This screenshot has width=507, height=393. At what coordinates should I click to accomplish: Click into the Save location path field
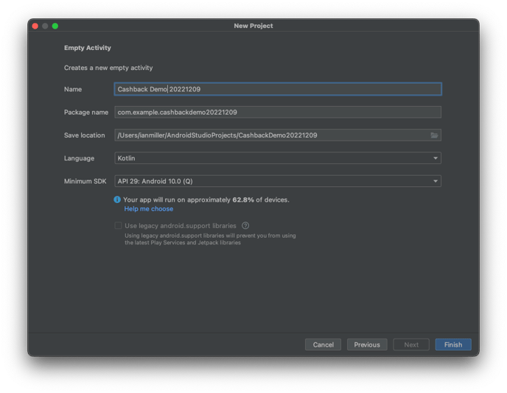[270, 135]
